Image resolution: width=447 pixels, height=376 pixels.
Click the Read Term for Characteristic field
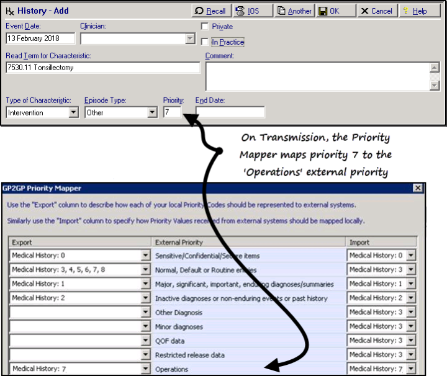click(x=102, y=68)
